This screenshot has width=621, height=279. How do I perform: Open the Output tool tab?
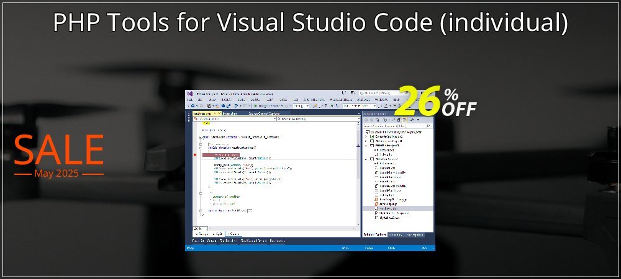pos(212,241)
